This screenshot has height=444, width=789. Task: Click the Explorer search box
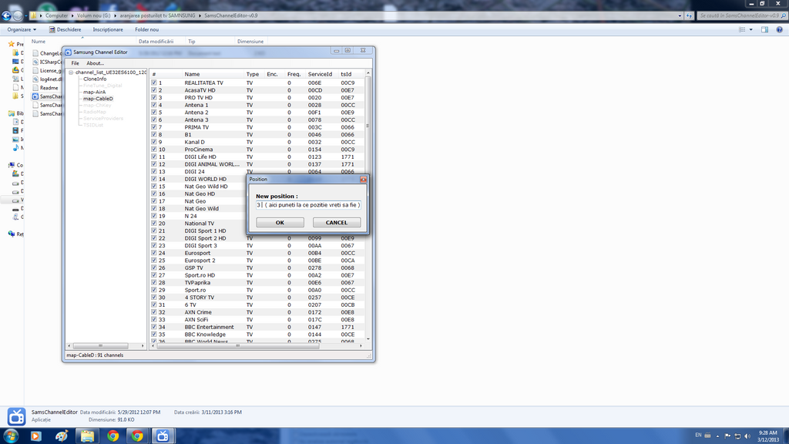(740, 15)
